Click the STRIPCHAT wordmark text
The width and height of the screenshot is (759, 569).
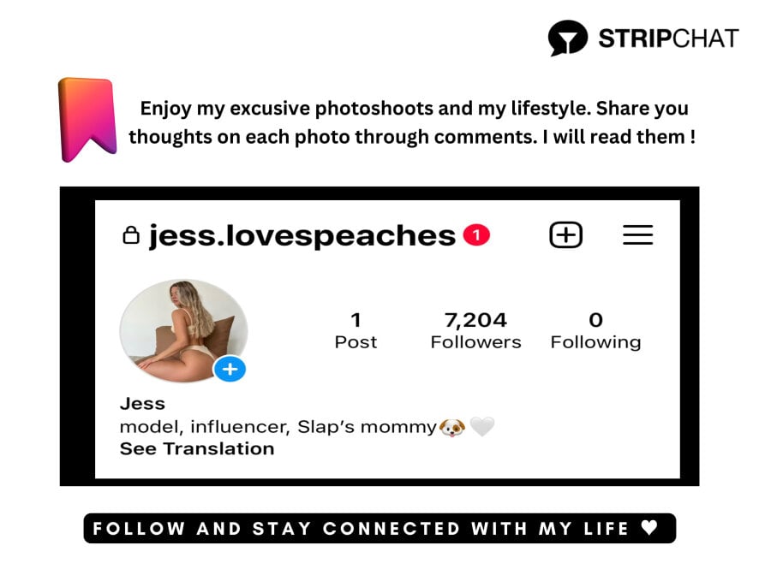coord(668,39)
